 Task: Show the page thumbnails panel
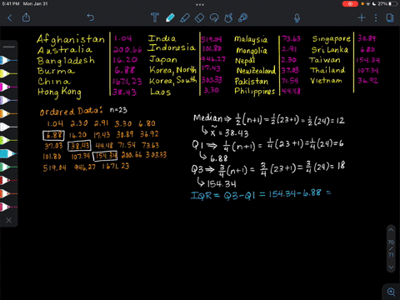coord(390,18)
